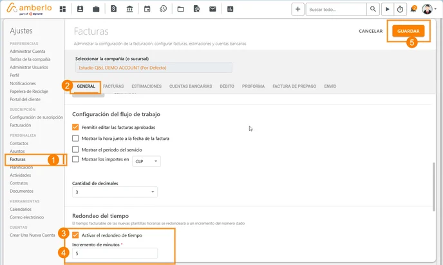This screenshot has height=265, width=443.
Task: Open Perfil settings
Action: click(x=14, y=75)
